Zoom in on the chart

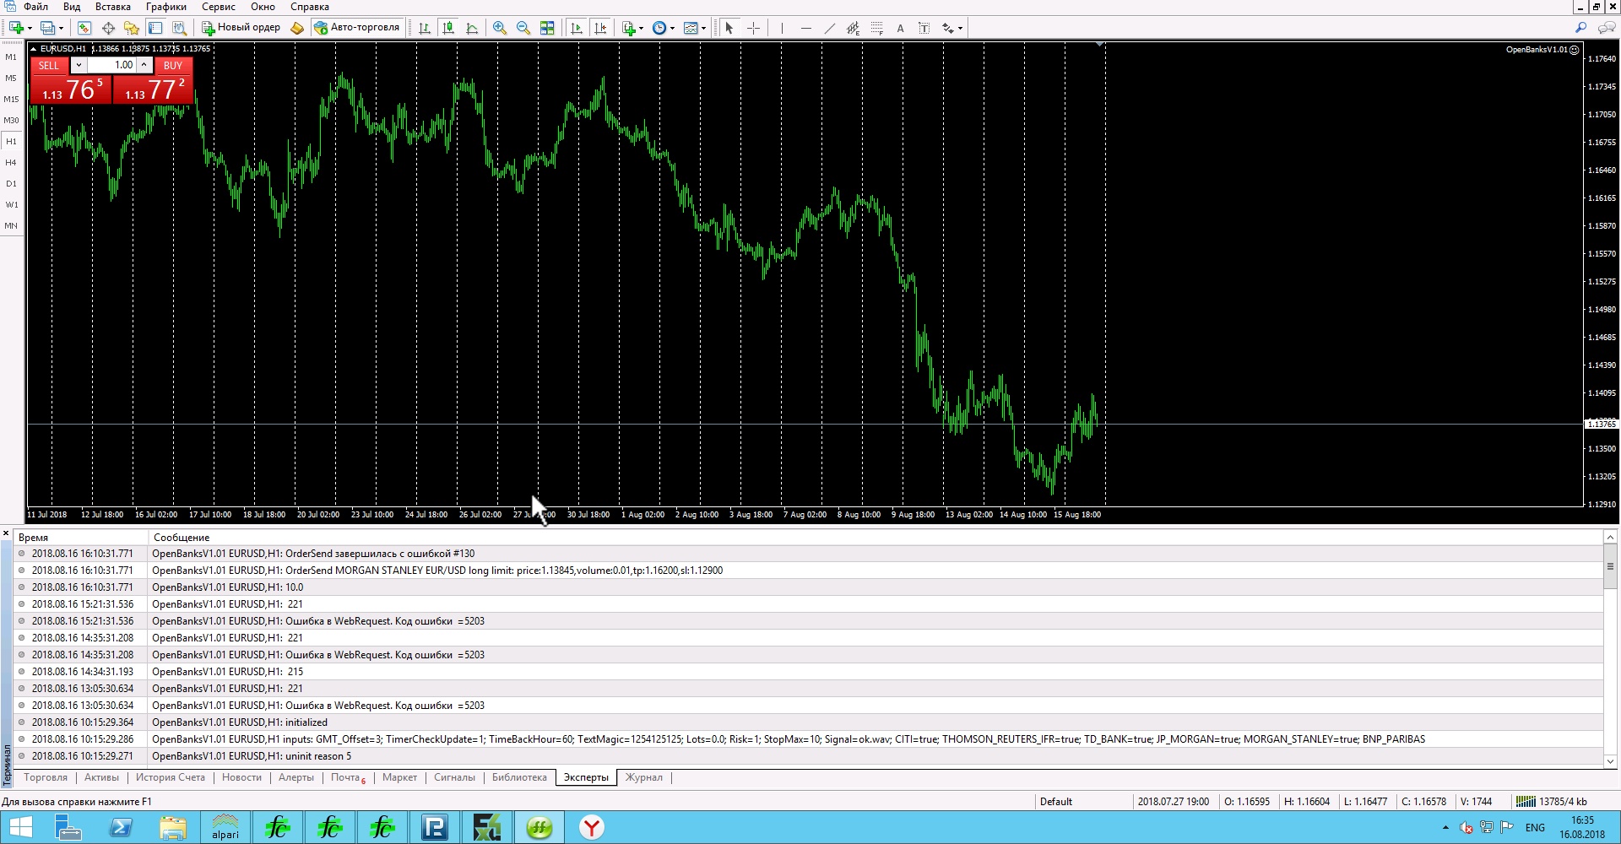click(x=500, y=28)
